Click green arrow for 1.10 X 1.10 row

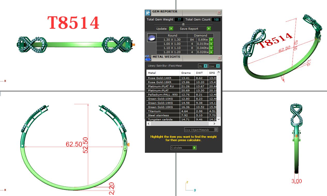(x=211, y=48)
